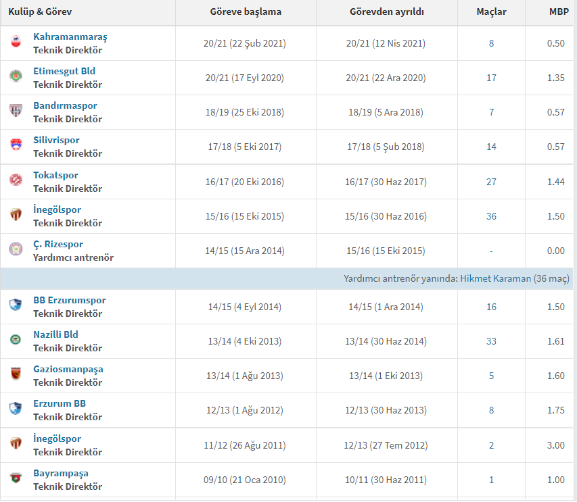This screenshot has height=502, width=577.
Task: Click the Göreve başlama column header
Action: [x=245, y=12]
